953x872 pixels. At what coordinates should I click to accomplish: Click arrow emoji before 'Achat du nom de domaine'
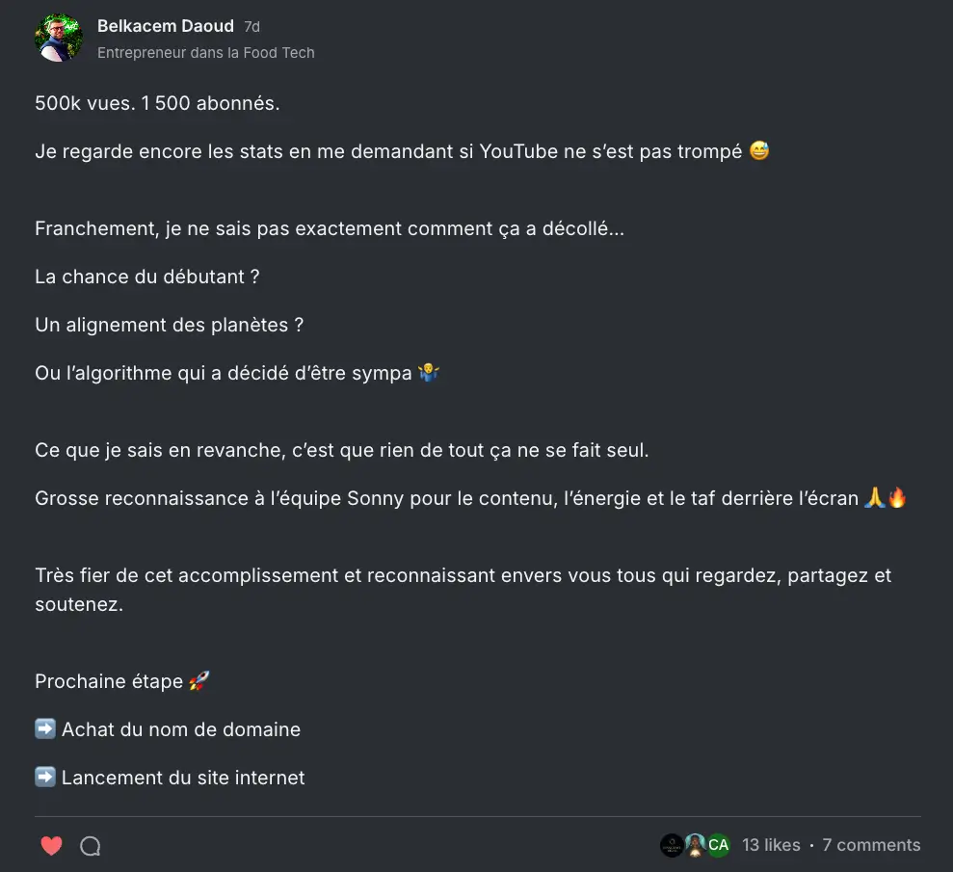click(45, 729)
